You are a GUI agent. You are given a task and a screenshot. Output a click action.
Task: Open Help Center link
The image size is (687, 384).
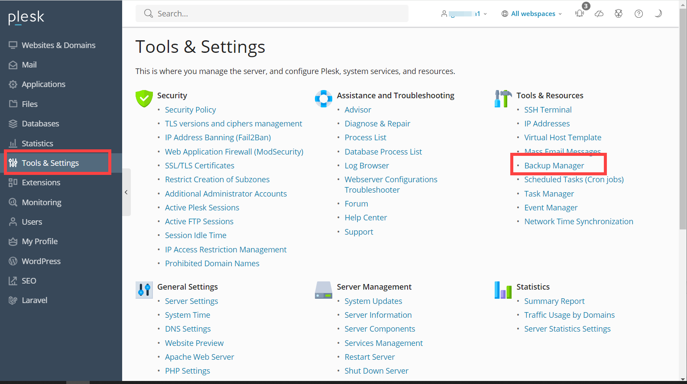(x=366, y=218)
